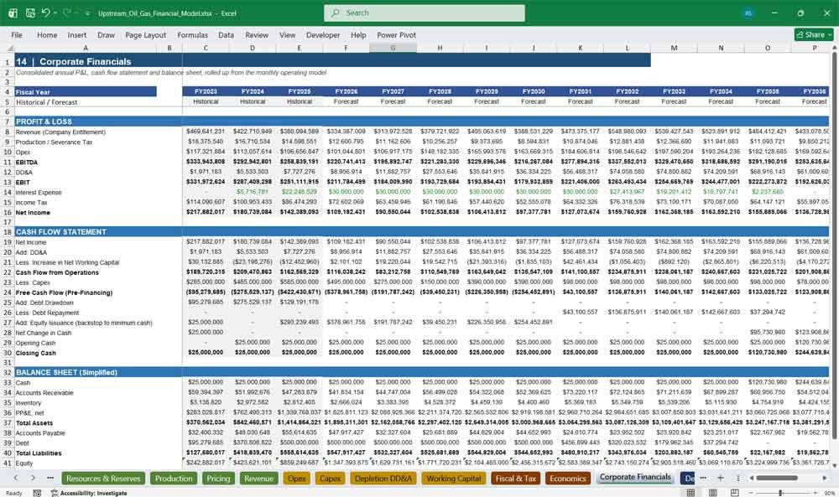Open the Working Capital sheet tab
Screen dimensions: 839x497
[454, 479]
